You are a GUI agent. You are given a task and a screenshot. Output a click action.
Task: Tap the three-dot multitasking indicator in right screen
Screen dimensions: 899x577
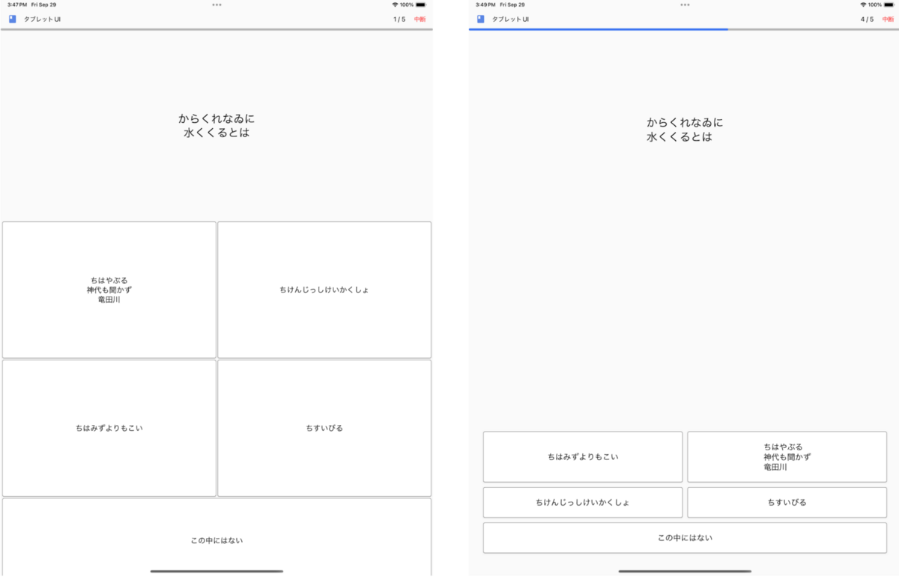click(x=685, y=4)
